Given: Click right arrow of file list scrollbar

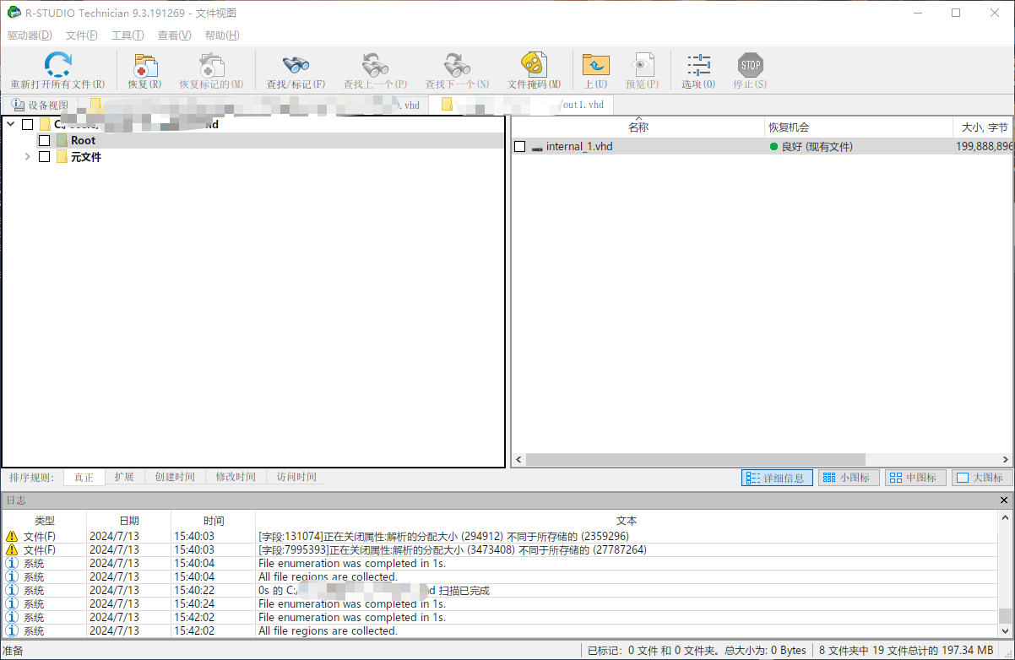Looking at the screenshot, I should tap(1005, 460).
